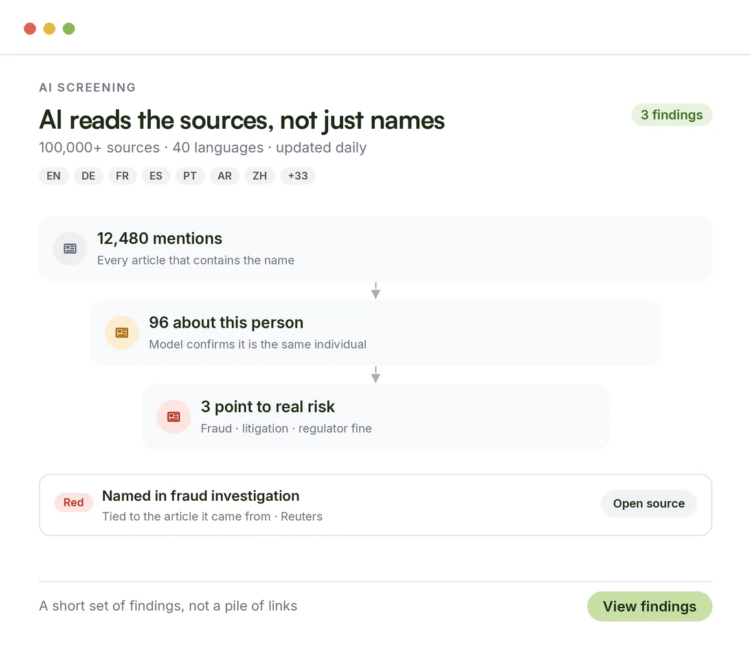Select the PT language chip

(x=190, y=175)
